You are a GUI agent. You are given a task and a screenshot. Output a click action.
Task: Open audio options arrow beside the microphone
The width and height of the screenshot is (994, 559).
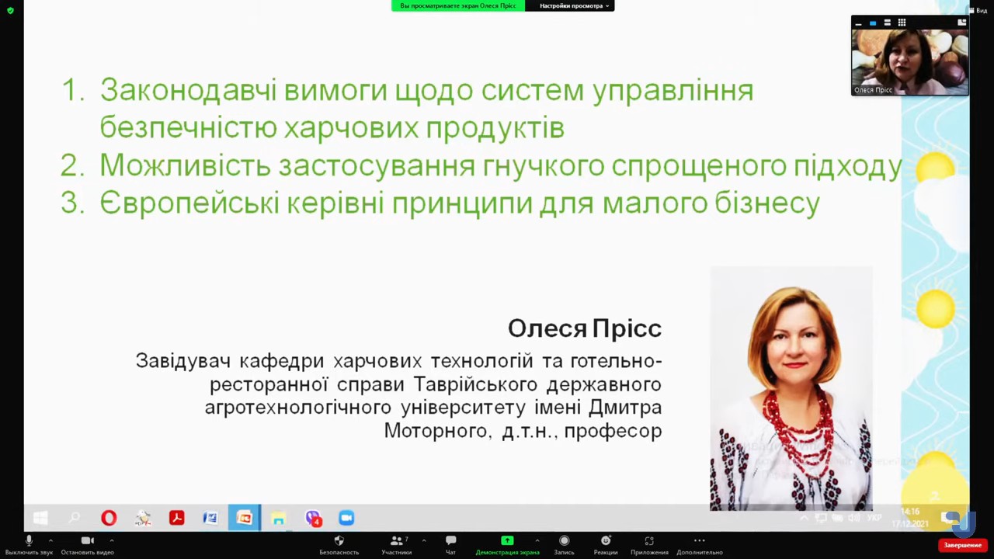coord(50,540)
